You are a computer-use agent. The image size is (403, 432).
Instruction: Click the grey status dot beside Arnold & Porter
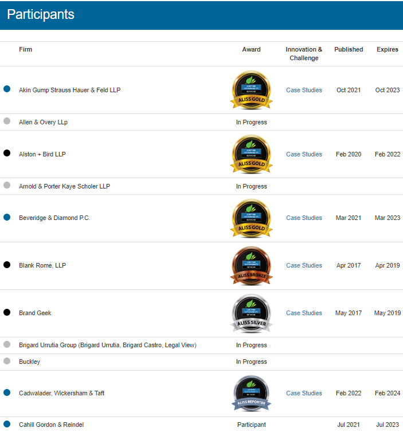(7, 185)
